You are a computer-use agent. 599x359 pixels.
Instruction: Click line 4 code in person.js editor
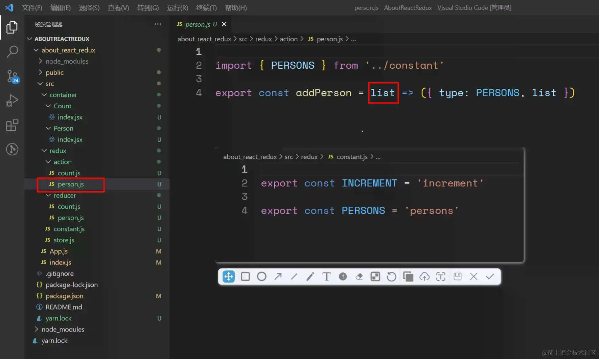click(x=395, y=93)
